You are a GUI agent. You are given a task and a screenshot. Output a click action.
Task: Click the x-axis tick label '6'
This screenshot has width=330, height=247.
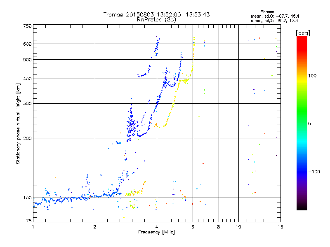pos(193,227)
